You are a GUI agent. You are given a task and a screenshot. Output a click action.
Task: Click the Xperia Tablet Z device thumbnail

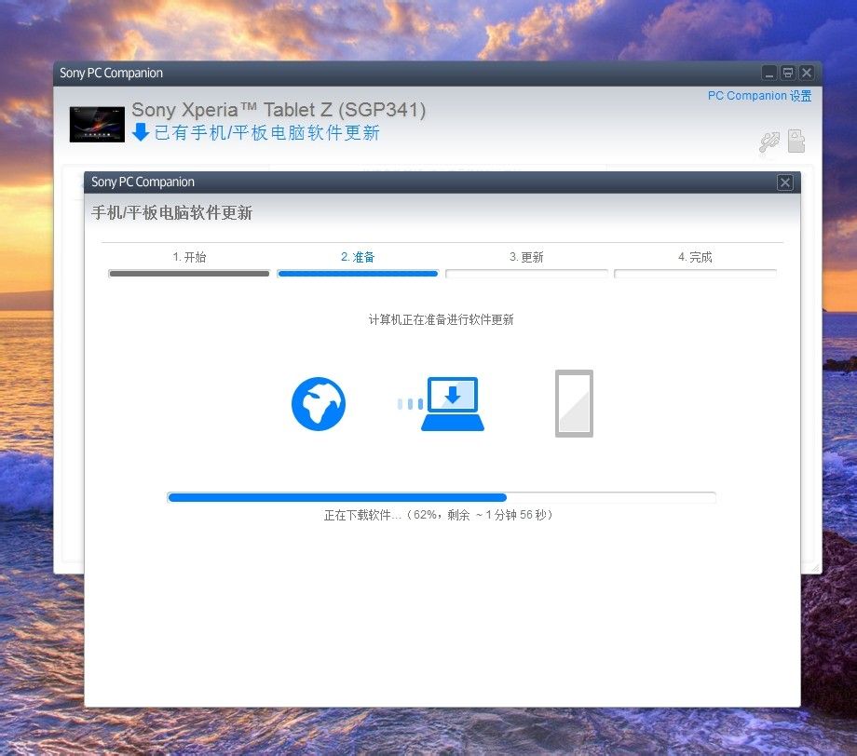[97, 125]
